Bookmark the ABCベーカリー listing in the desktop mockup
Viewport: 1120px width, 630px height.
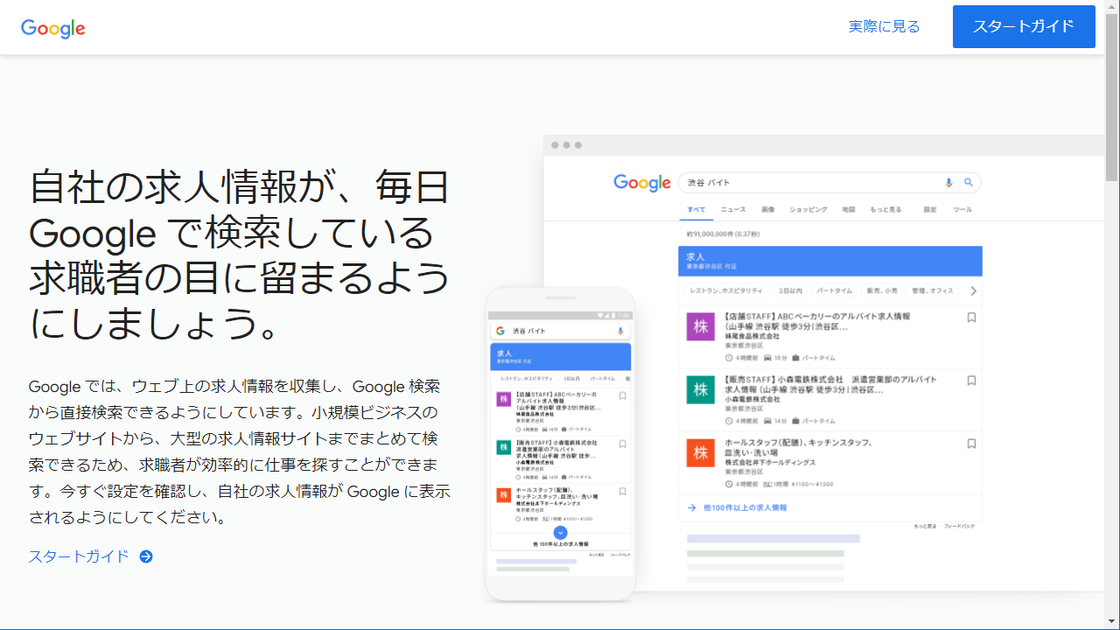(971, 318)
